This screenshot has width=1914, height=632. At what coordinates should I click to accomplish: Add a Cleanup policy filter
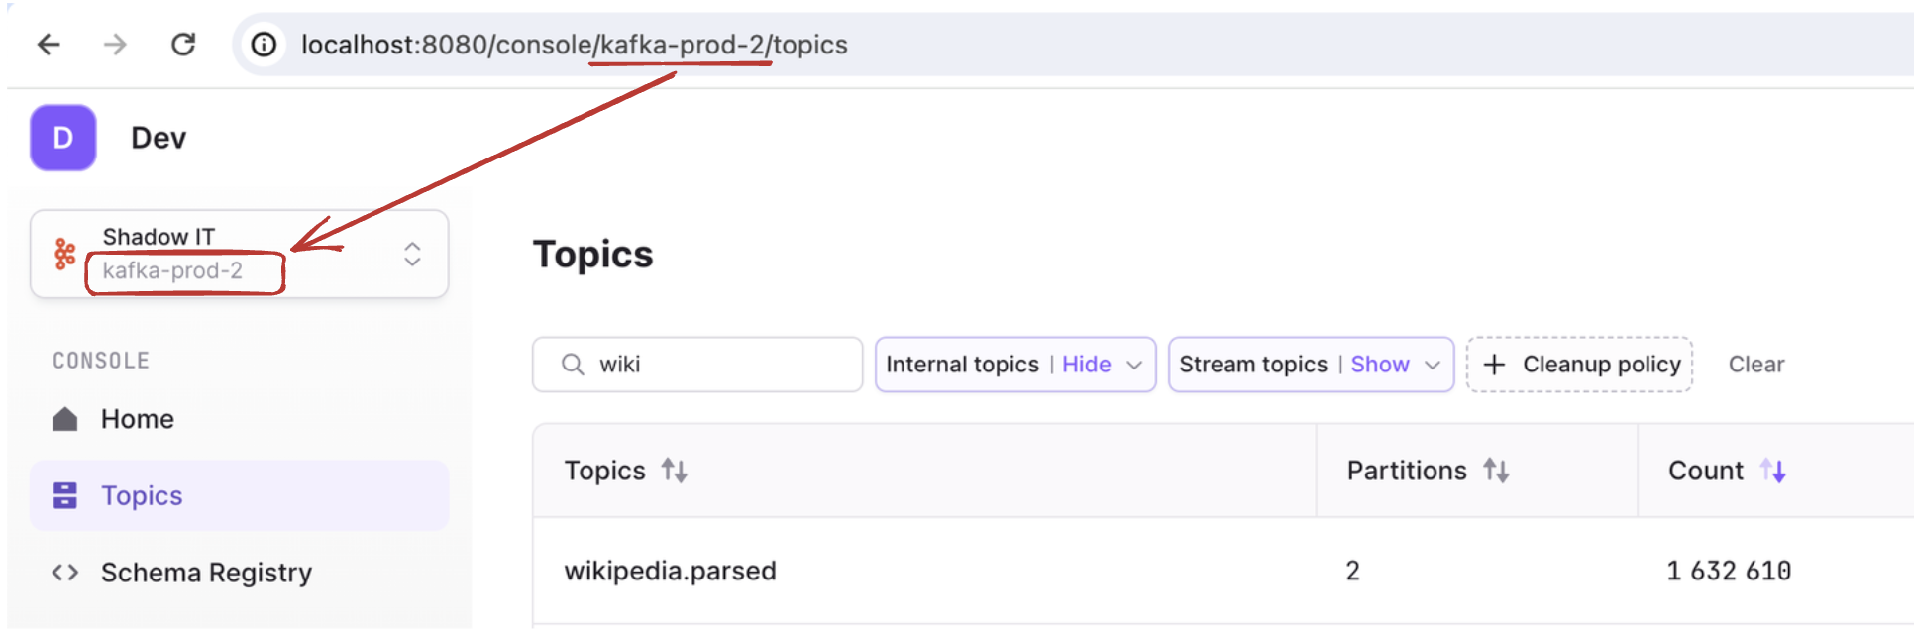pos(1579,365)
